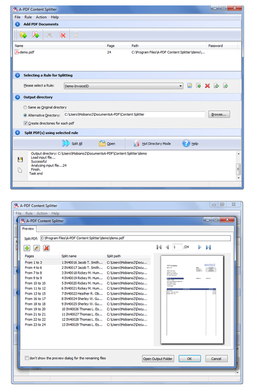Open the Demo-InvoiceID rule dropdown
Viewport: 253px width, 388px height.
click(x=123, y=86)
